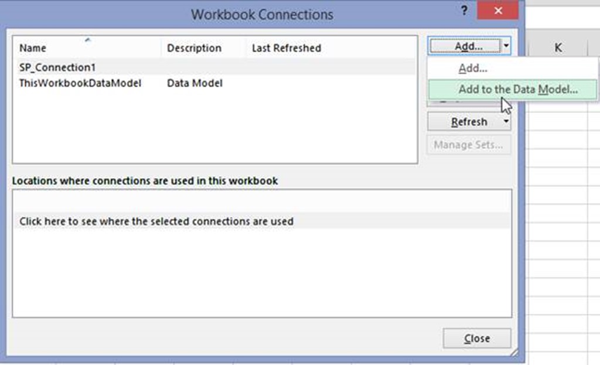Image resolution: width=600 pixels, height=365 pixels.
Task: Select Add to the Data Model... option
Action: (x=512, y=90)
